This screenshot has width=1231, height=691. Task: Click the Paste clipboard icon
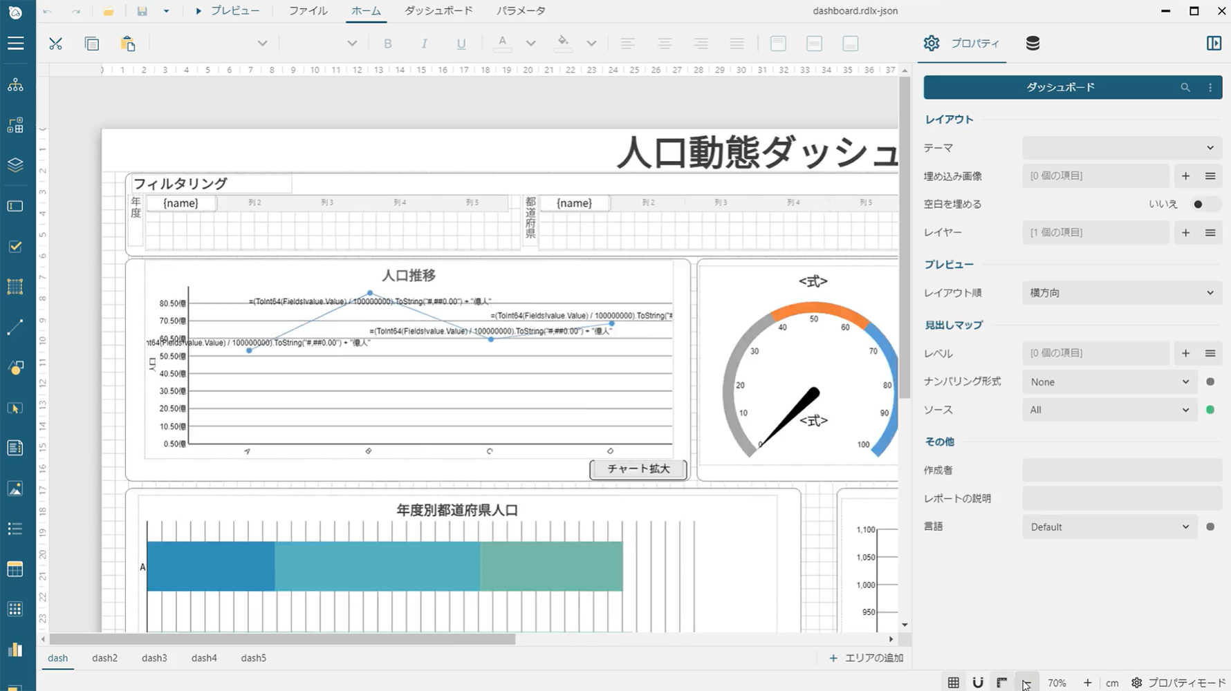click(128, 44)
